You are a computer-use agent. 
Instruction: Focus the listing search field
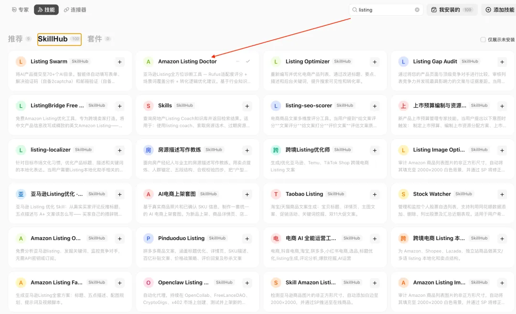pyautogui.click(x=386, y=10)
